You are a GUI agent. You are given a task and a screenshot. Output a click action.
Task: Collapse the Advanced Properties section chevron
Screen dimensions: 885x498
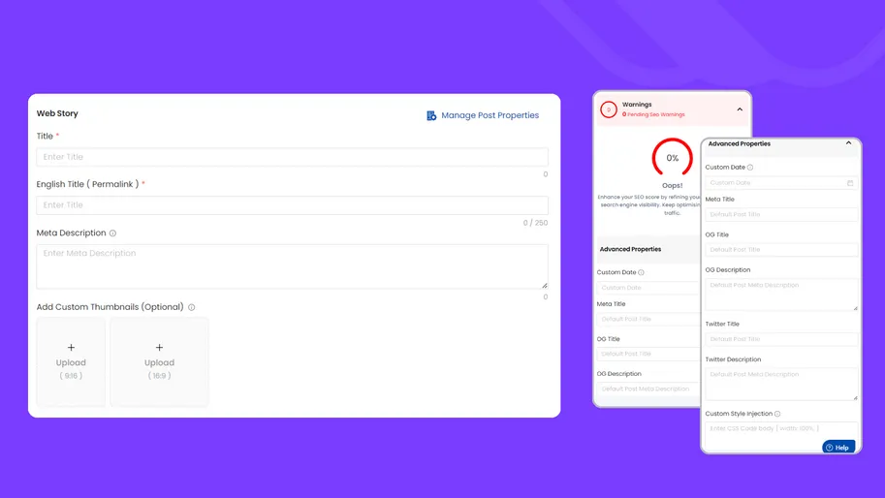848,143
